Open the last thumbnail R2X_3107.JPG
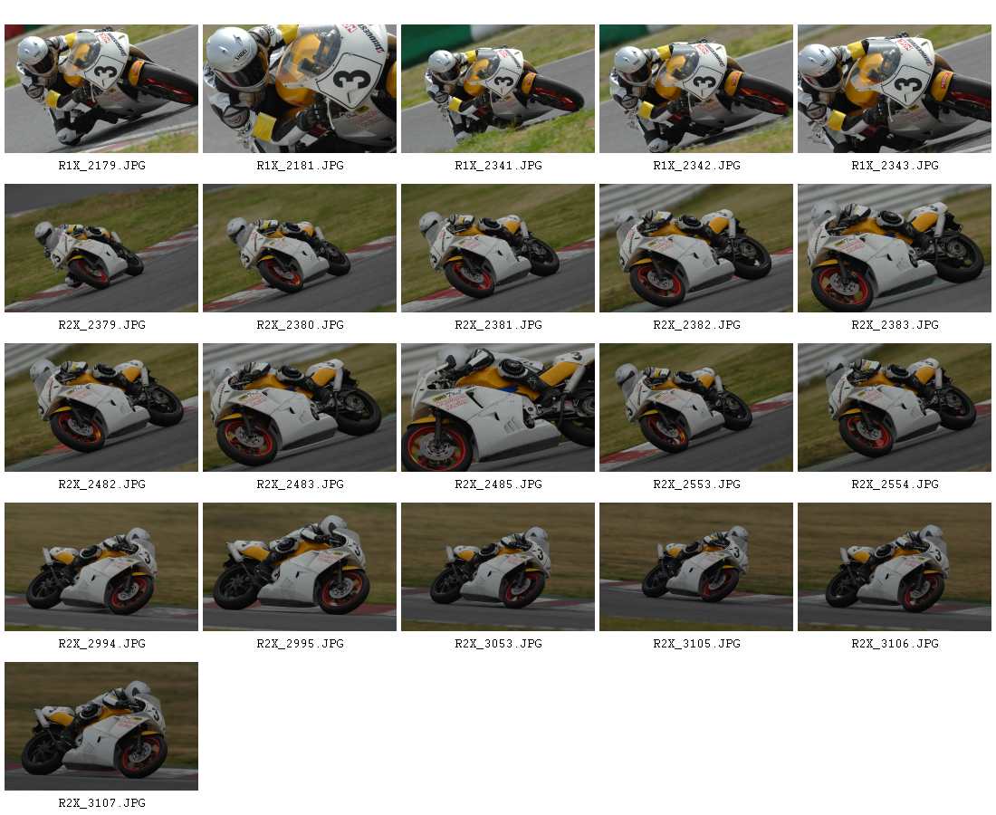This screenshot has height=815, width=996. point(101,726)
